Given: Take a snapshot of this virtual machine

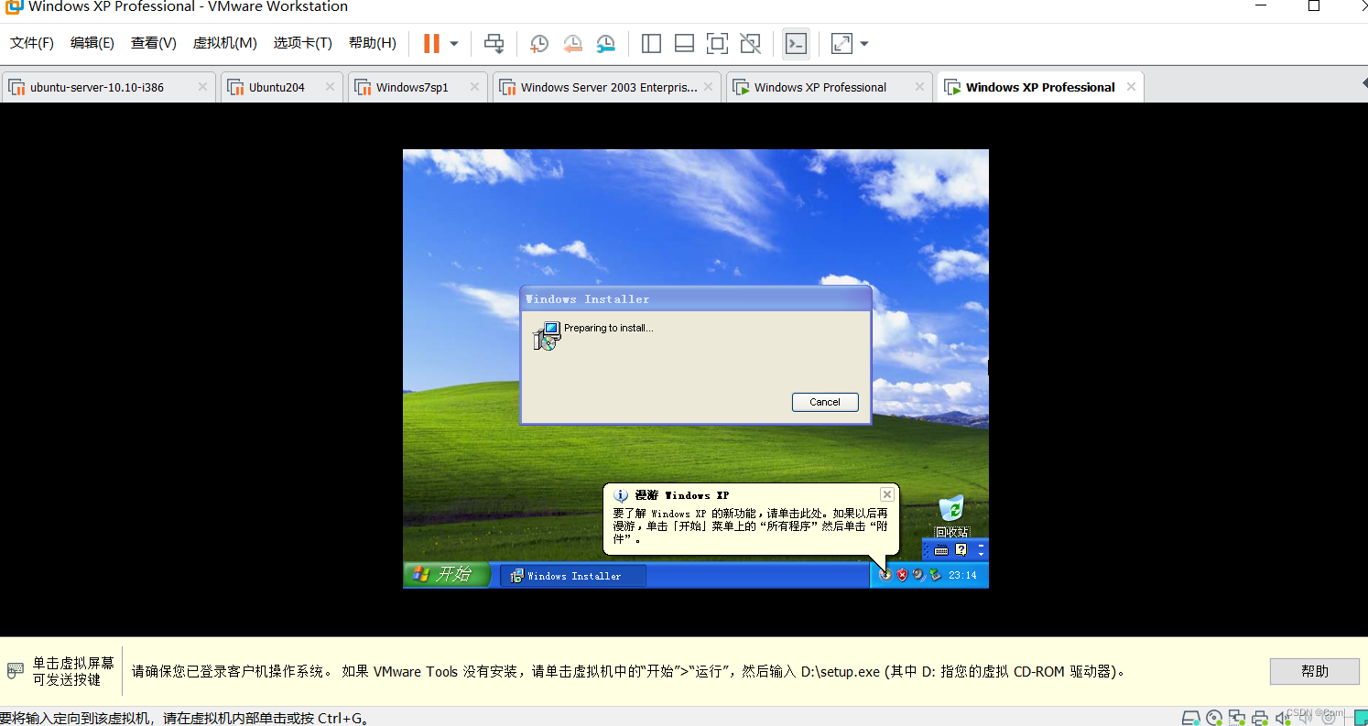Looking at the screenshot, I should 539,43.
